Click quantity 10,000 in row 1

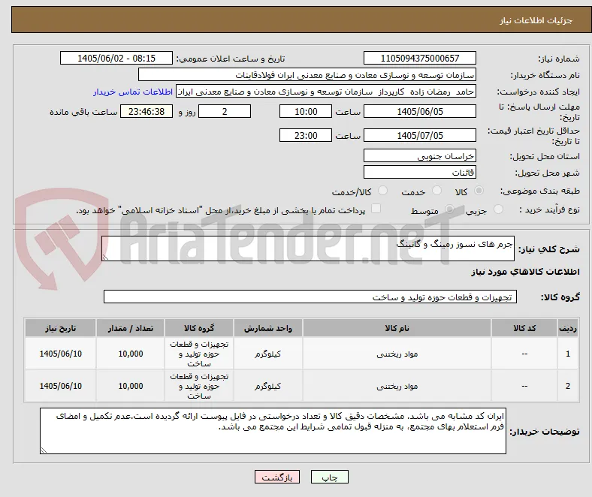tap(131, 354)
